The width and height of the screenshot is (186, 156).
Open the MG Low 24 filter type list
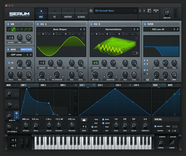158,29
